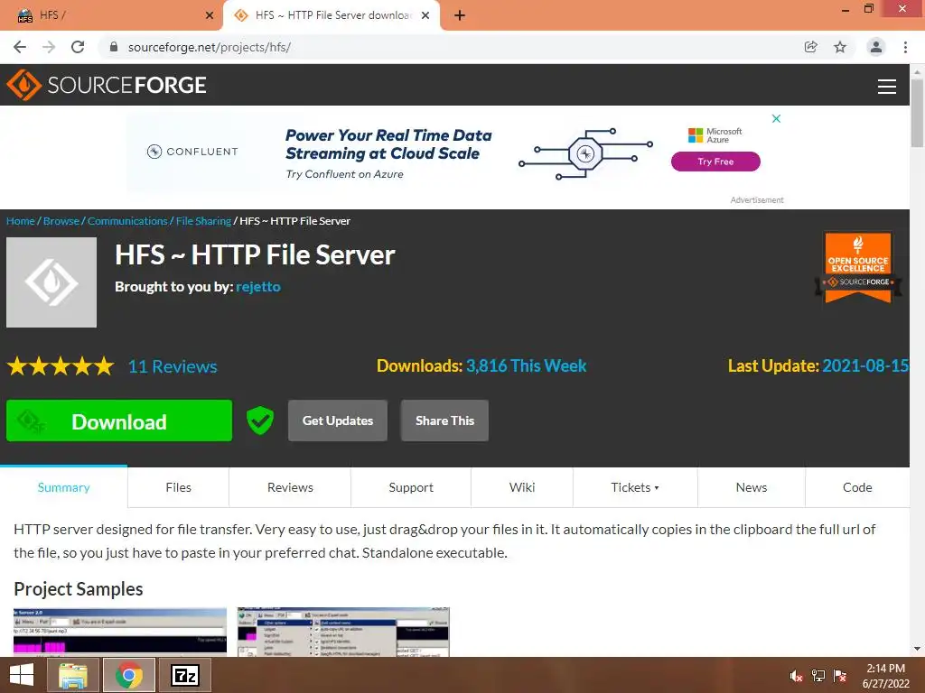
Task: Open the rejetto author link
Action: click(x=258, y=287)
